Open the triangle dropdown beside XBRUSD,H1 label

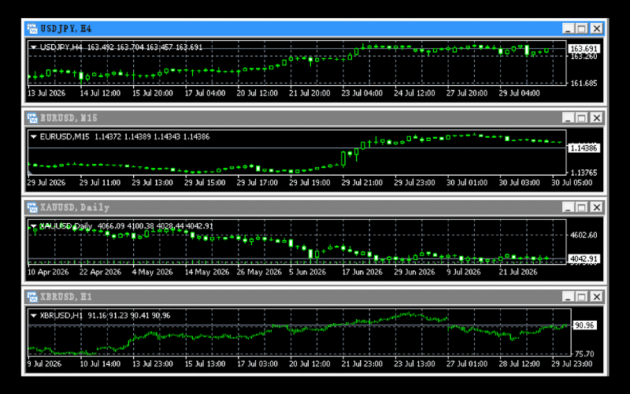coord(34,316)
